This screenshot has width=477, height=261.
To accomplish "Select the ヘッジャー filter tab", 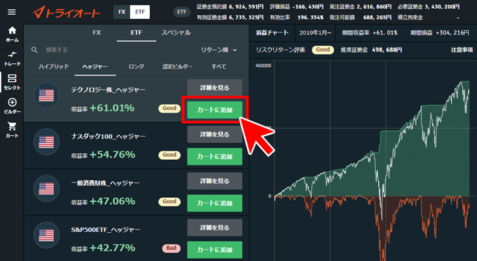I will 95,67.
